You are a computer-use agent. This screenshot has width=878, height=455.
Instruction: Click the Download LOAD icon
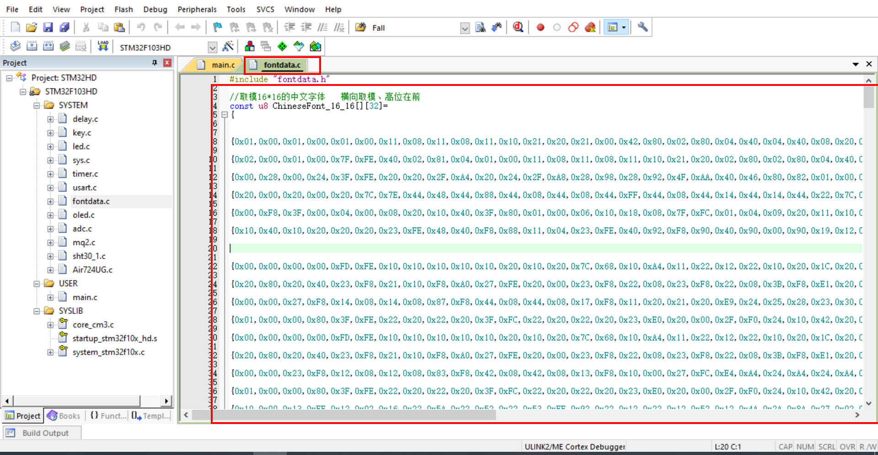103,46
